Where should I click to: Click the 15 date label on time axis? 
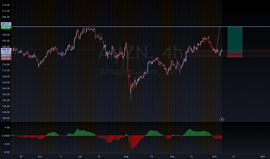tap(99, 156)
